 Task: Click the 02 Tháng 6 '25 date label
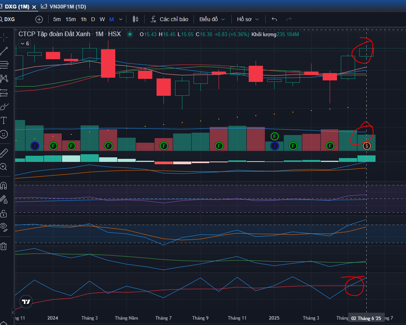click(x=366, y=318)
